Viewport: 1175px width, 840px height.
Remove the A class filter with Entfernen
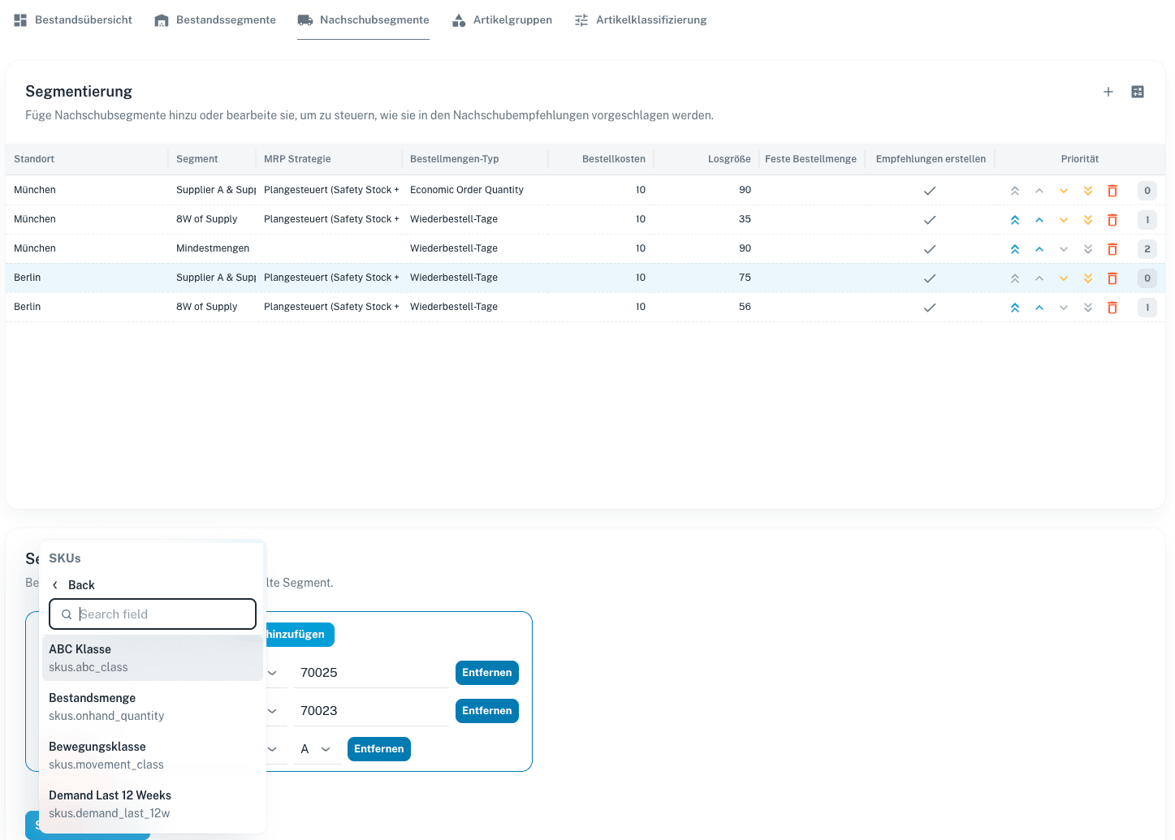(x=379, y=749)
